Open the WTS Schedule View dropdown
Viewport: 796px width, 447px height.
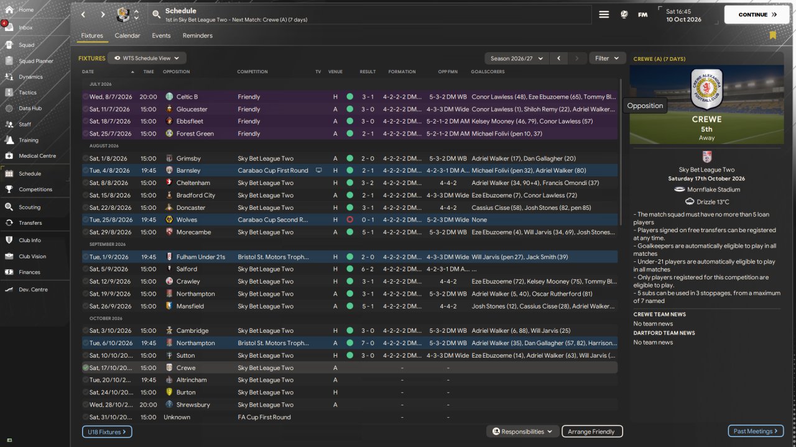coord(147,58)
